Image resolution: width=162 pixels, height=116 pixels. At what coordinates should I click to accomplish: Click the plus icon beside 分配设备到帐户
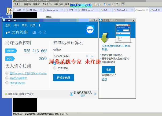7,78
